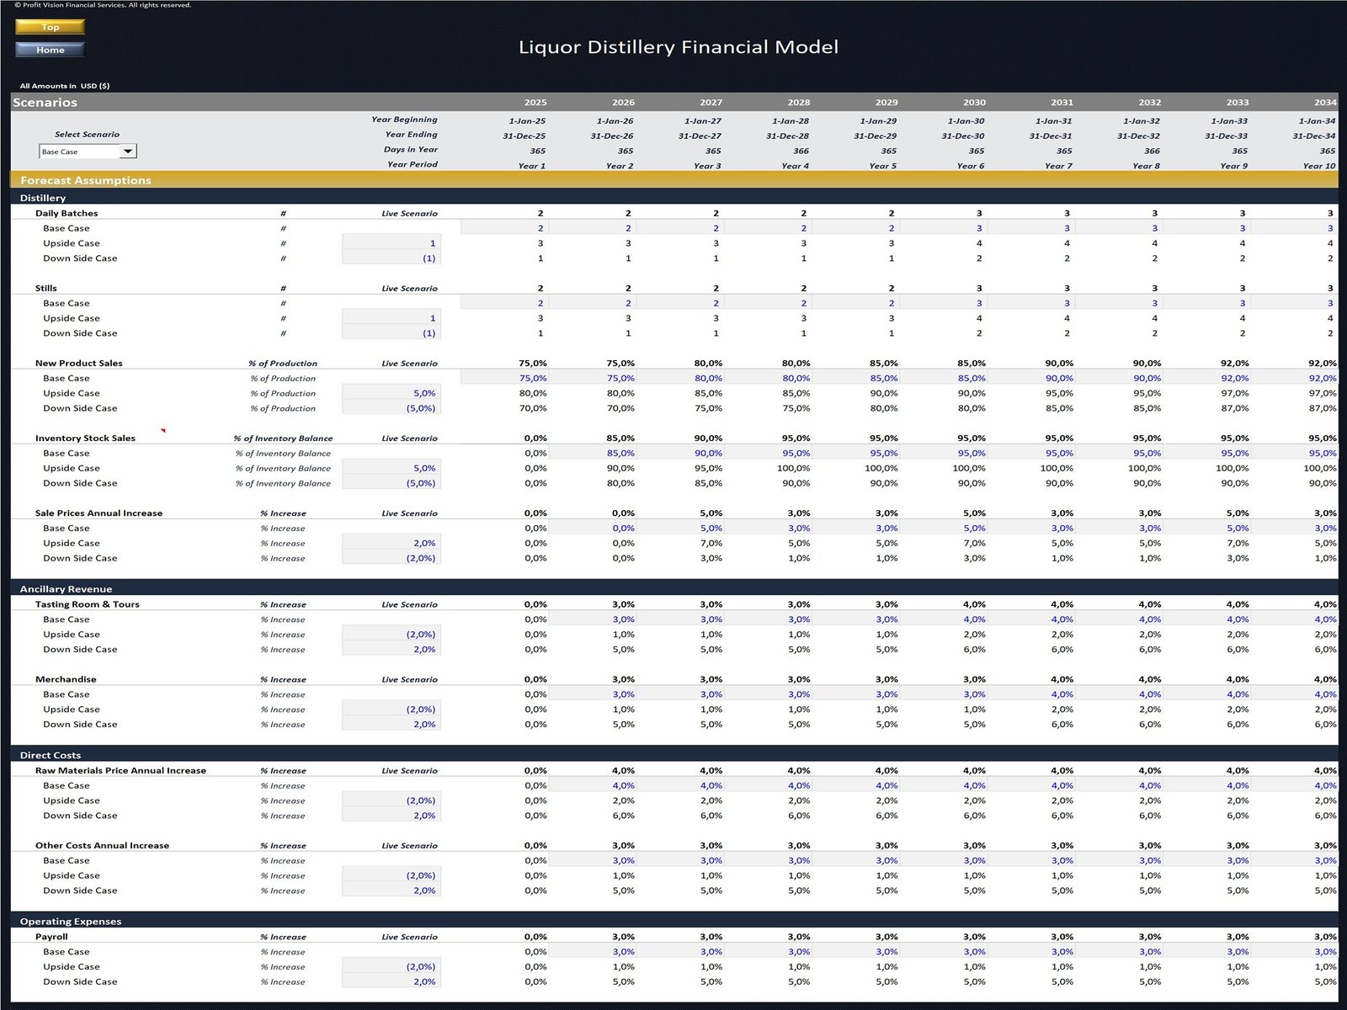Click Tasting Room & Tours Upside (2,0%) input

coord(391,635)
